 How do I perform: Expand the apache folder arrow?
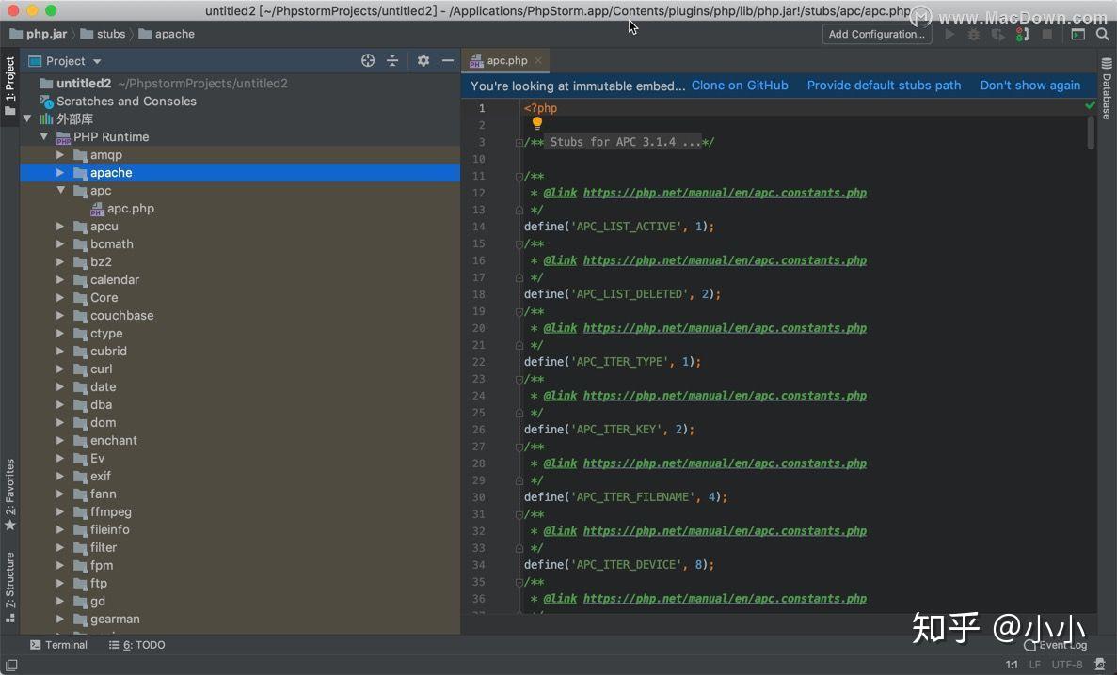60,172
